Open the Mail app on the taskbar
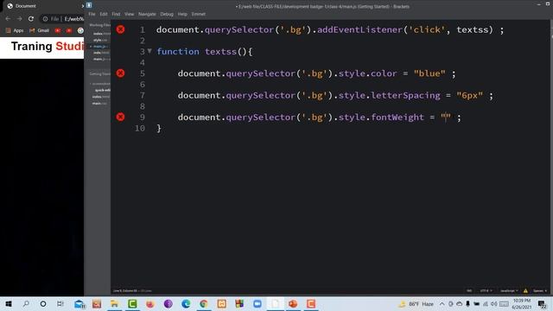 click(79, 303)
